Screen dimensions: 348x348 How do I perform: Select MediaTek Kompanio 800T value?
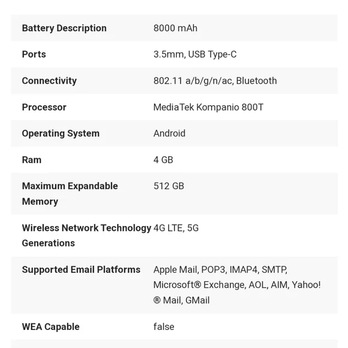(208, 107)
